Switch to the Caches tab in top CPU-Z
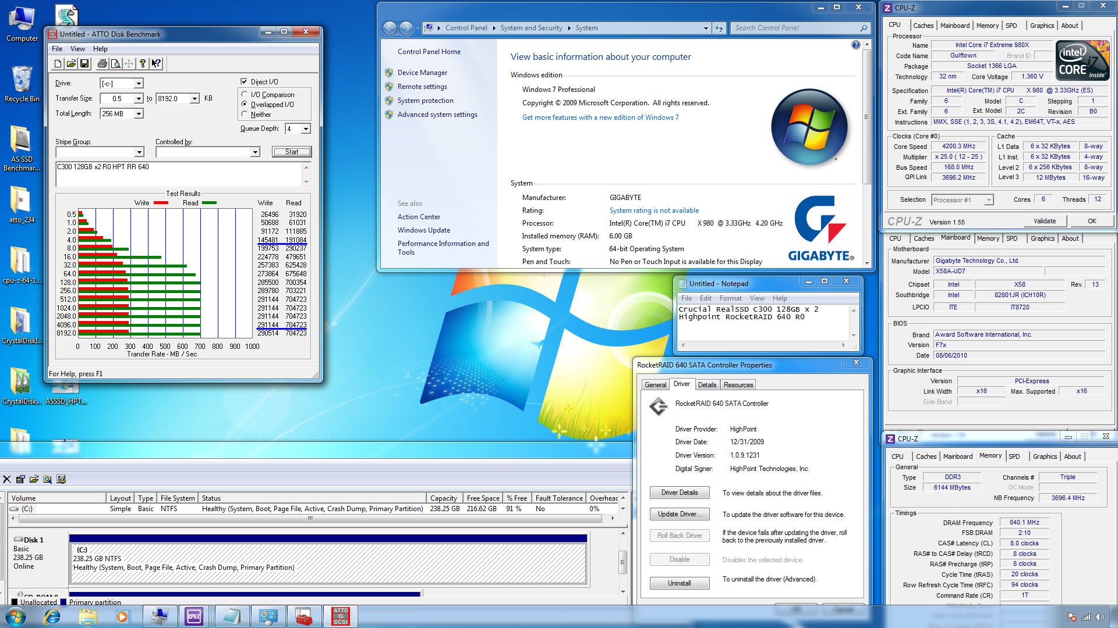The height and width of the screenshot is (628, 1118). (923, 26)
